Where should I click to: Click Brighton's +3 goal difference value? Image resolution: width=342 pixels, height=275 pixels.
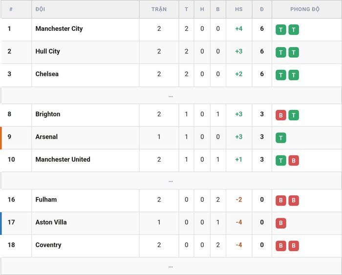tap(239, 114)
